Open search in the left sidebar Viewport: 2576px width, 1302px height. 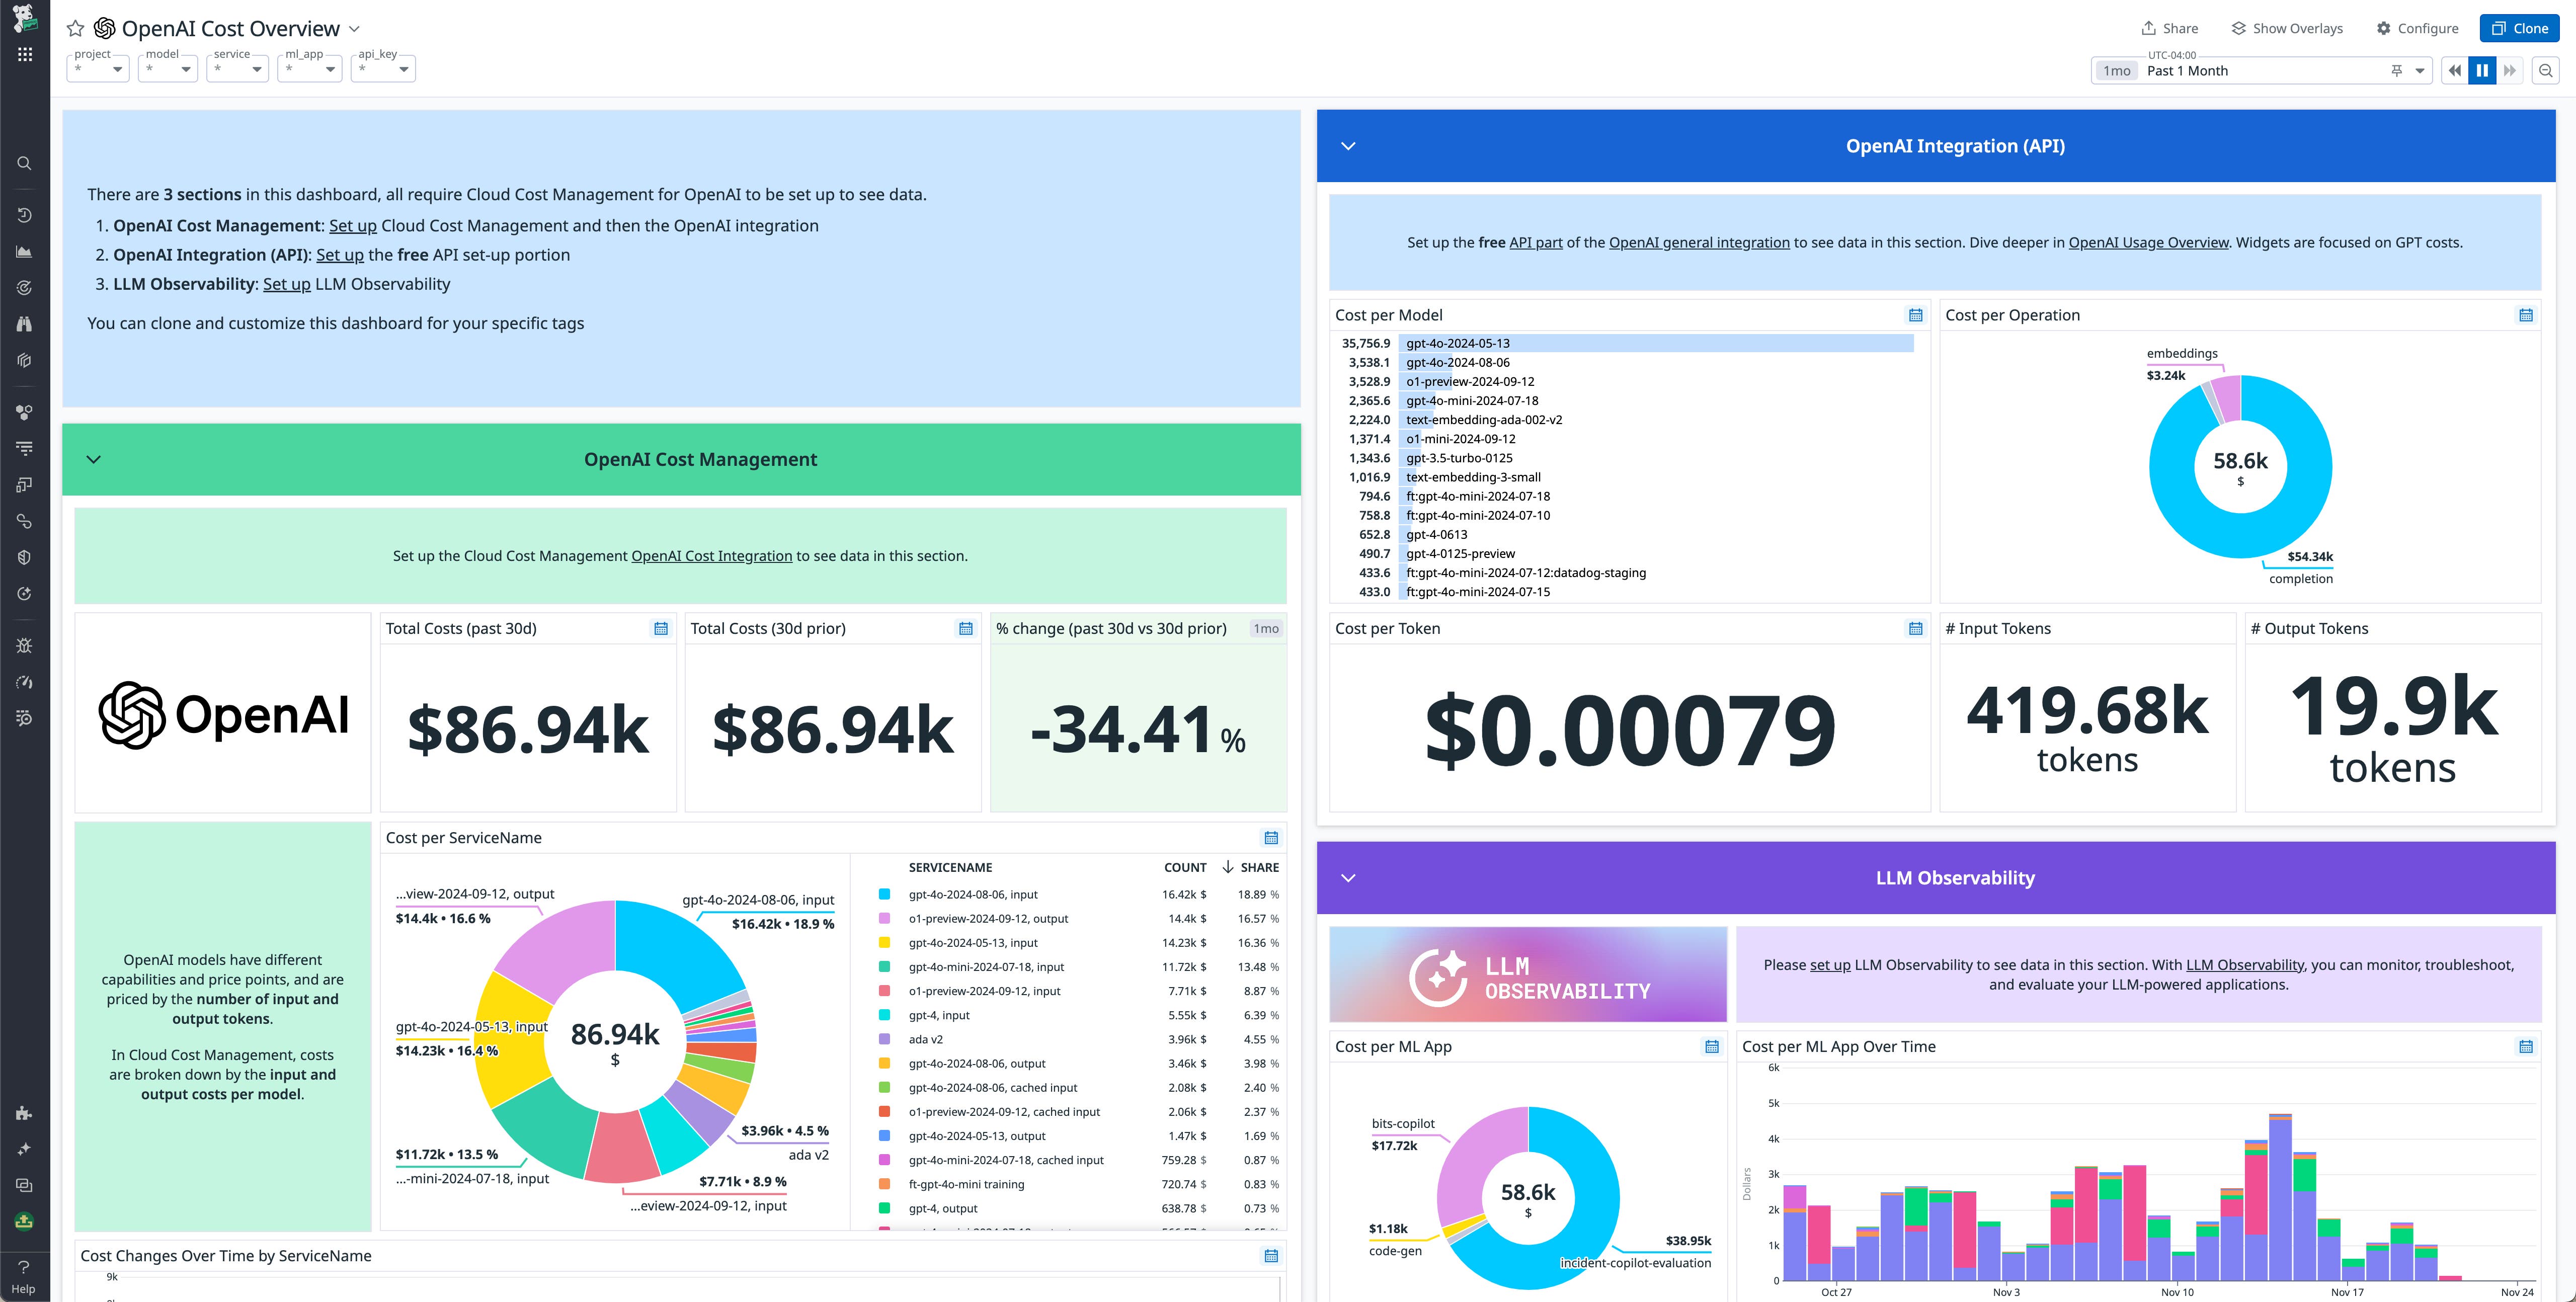click(x=24, y=163)
